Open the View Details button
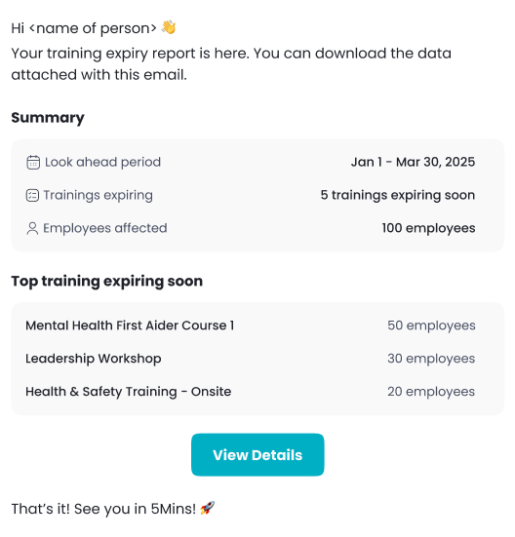Viewport: 515px width, 537px height. click(257, 455)
